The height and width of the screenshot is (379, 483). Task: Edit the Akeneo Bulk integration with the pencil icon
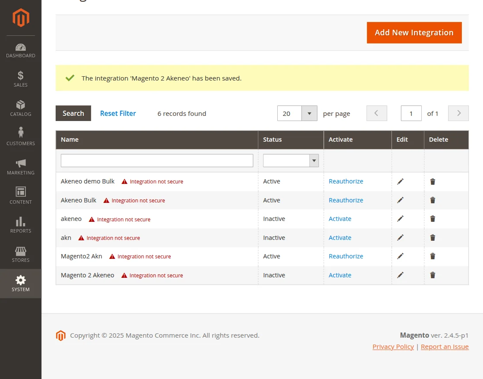[400, 200]
